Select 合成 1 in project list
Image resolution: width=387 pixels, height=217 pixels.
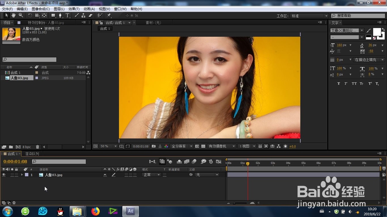coord(15,73)
